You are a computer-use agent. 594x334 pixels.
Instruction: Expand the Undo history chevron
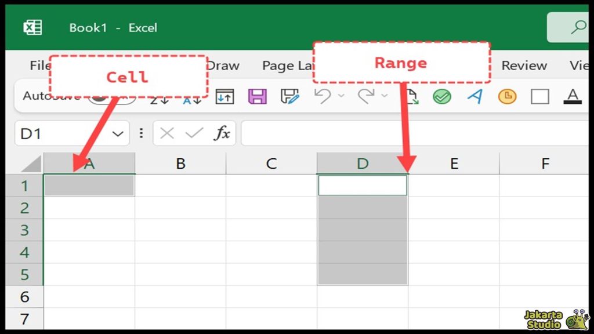point(340,96)
